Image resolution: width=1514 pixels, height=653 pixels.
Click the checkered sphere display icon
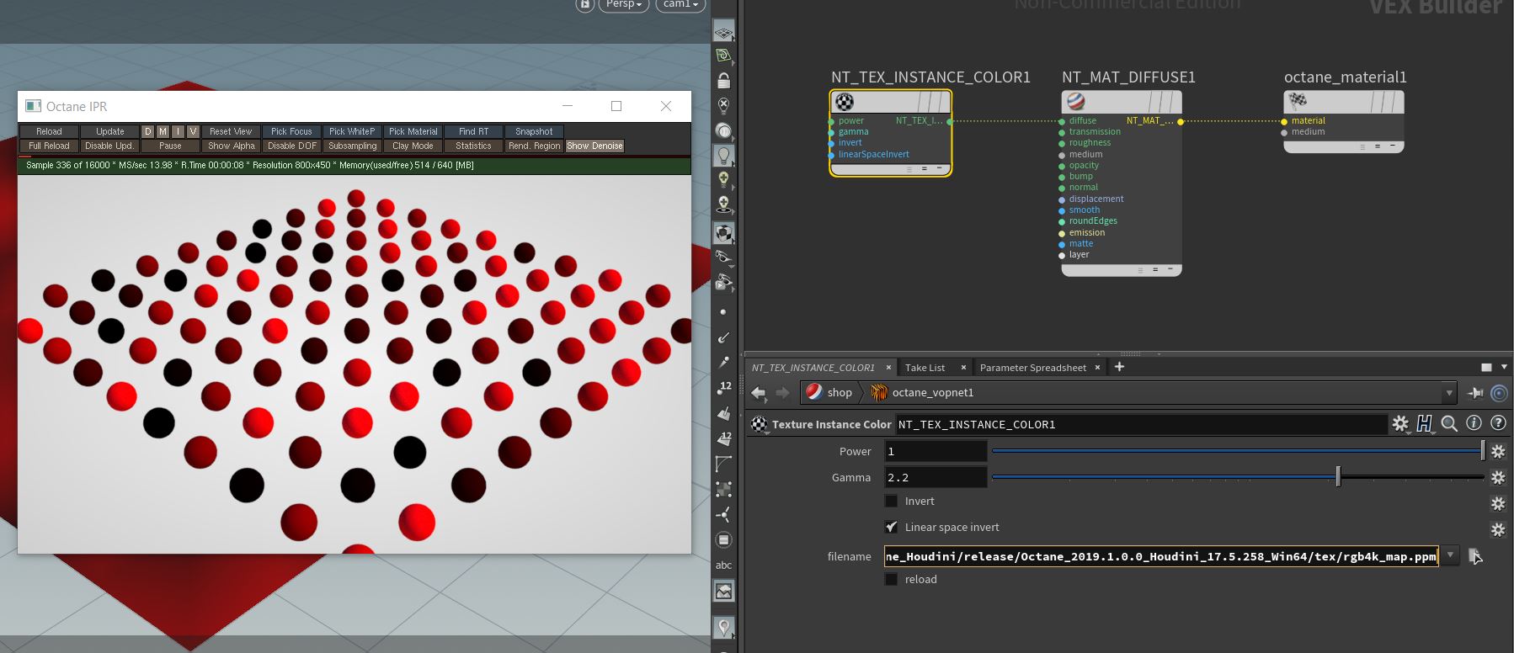(723, 232)
